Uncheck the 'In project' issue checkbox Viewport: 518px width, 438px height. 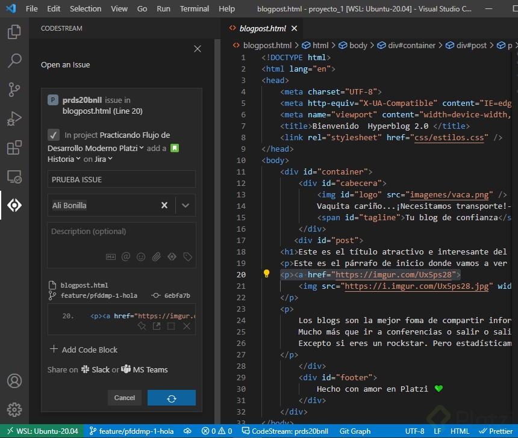pos(54,135)
